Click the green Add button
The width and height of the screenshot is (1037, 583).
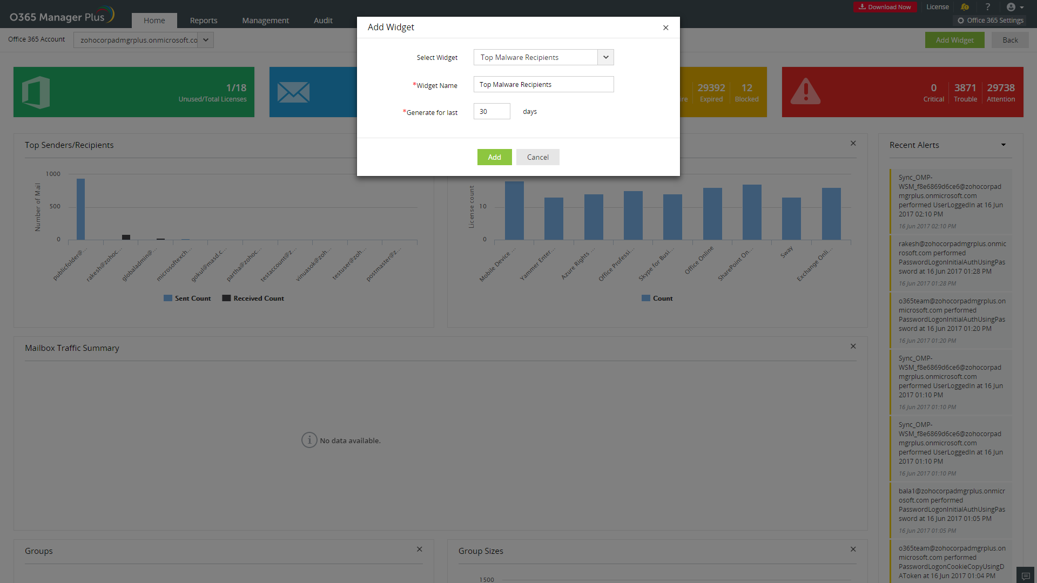494,157
